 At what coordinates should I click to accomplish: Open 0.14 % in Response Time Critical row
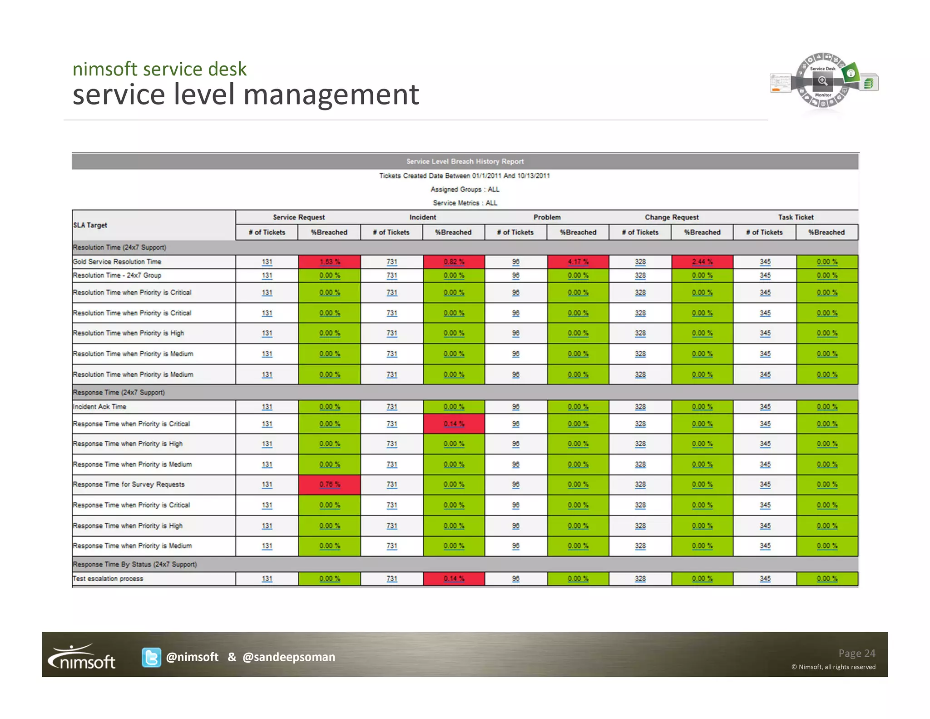[x=454, y=424]
